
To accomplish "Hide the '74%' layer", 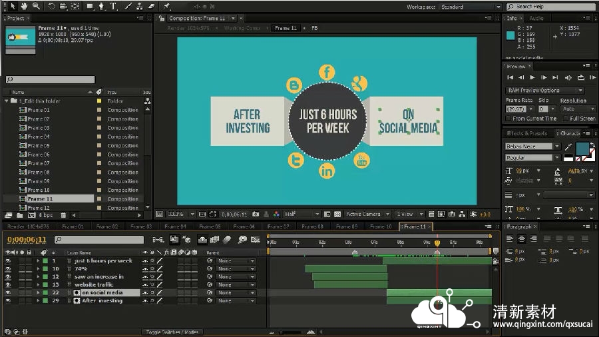I will (x=8, y=269).
